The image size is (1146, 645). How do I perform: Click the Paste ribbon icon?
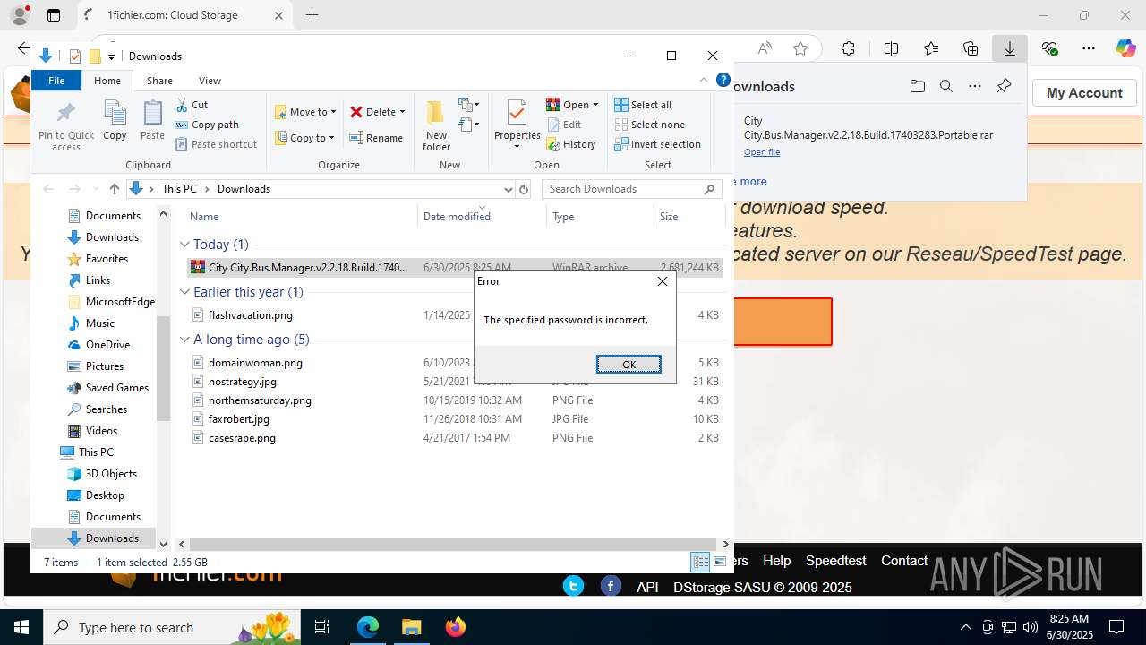pos(153,121)
